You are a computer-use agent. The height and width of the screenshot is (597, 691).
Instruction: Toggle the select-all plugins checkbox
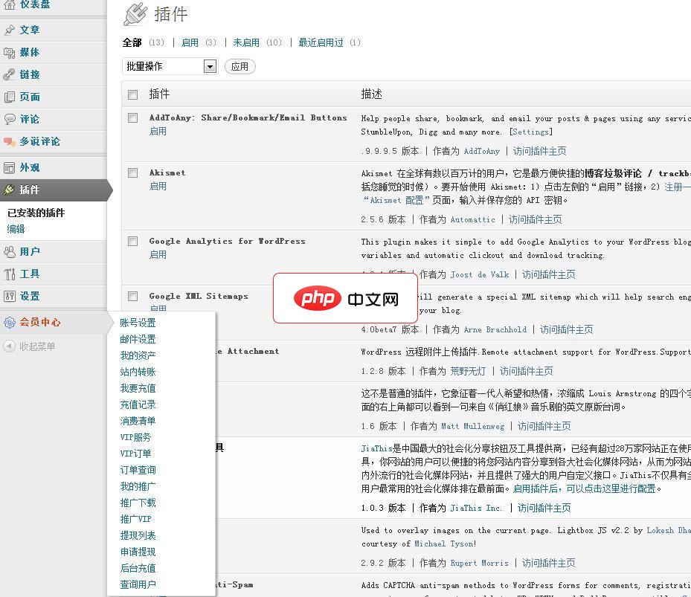tap(132, 94)
